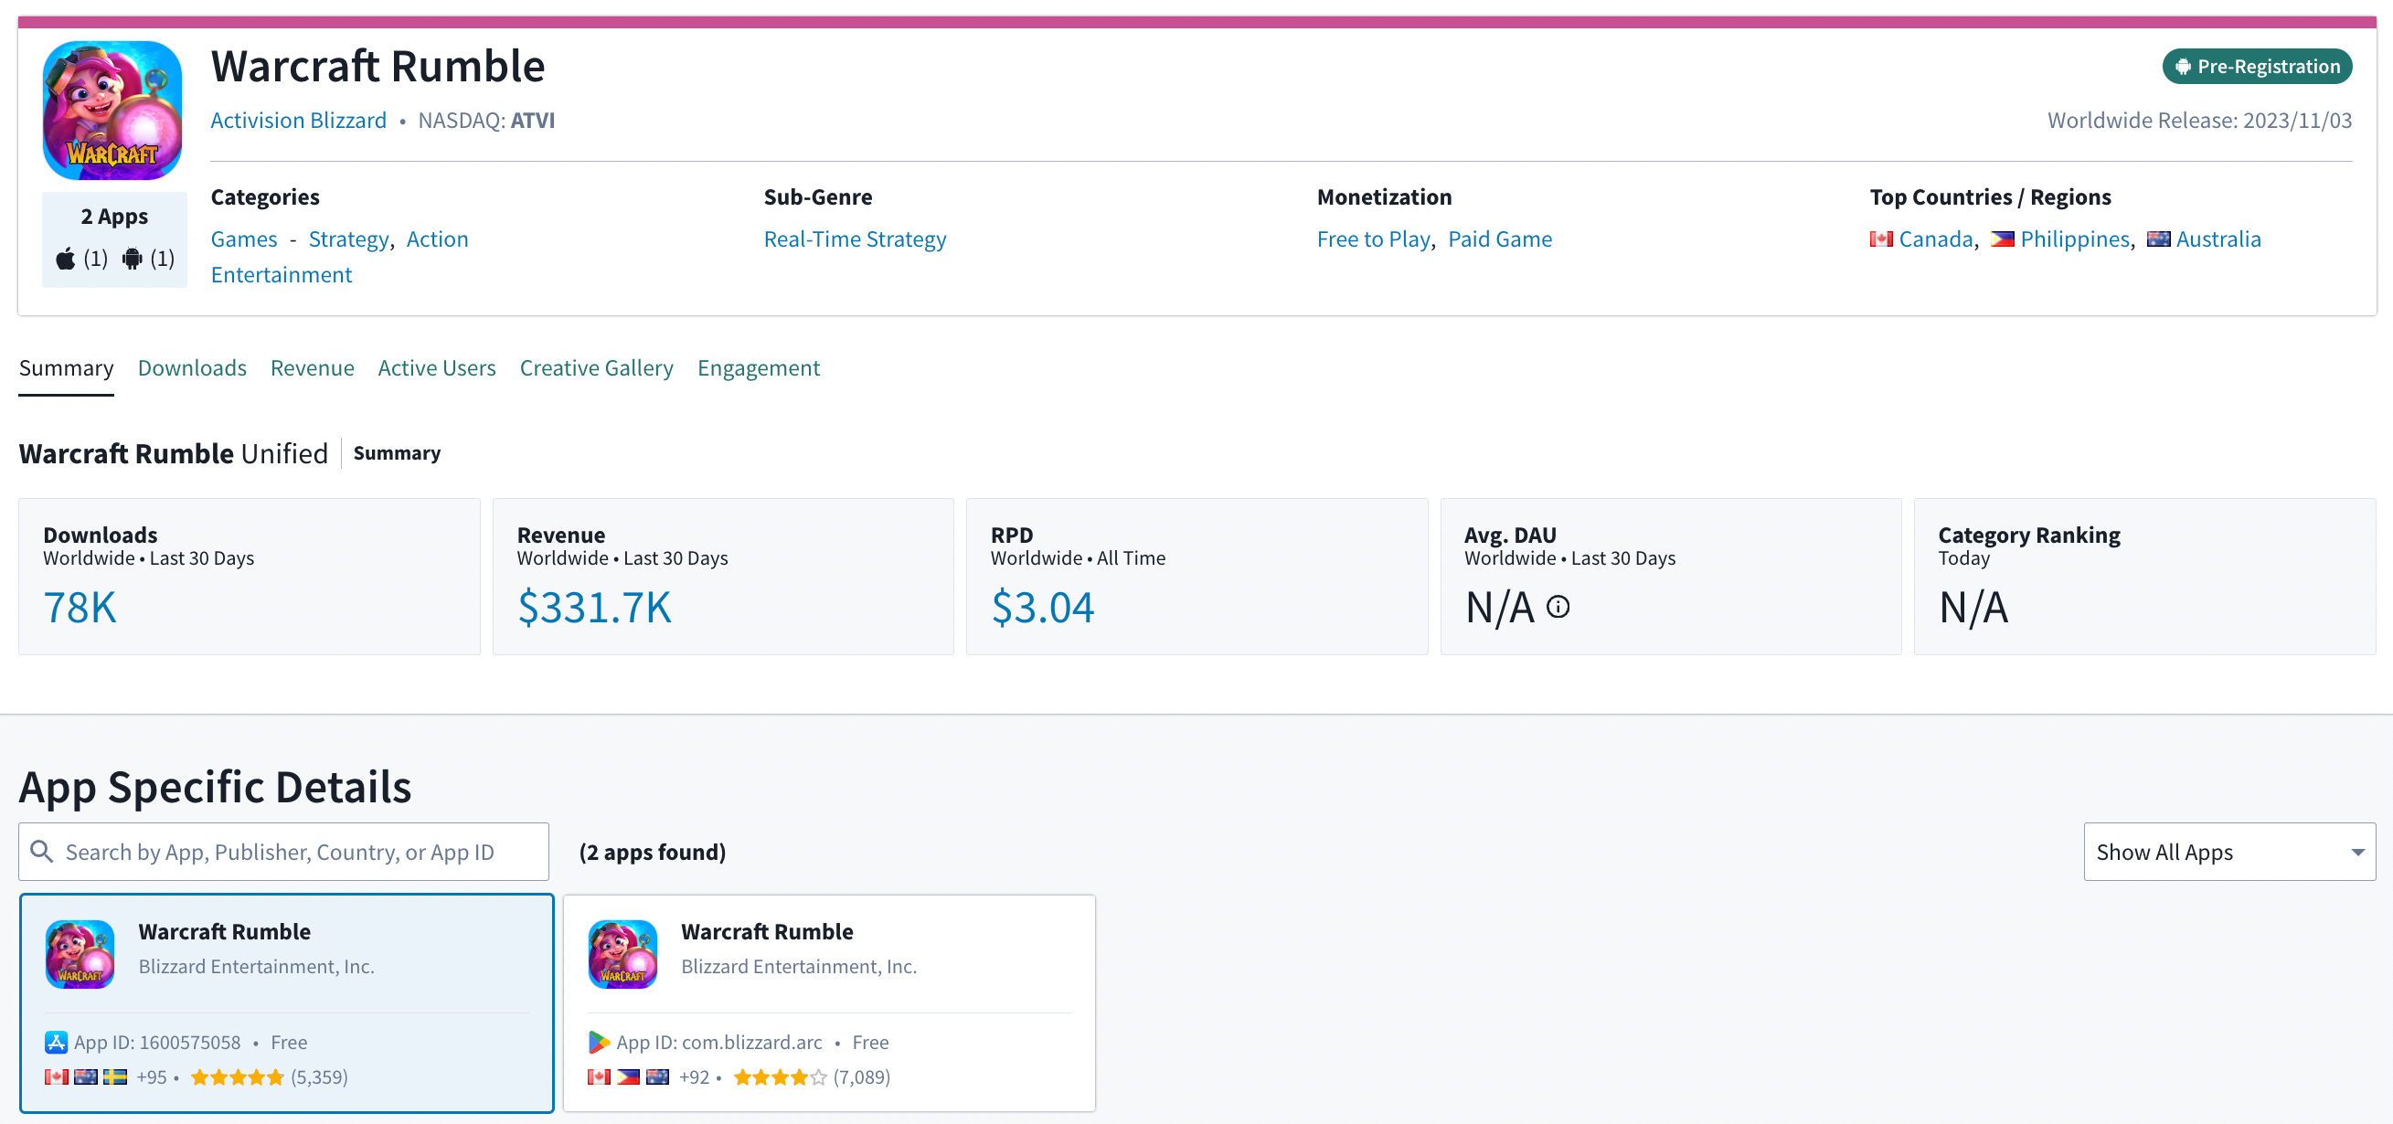Click the +92 countries count on Android card
2393x1124 pixels.
pyautogui.click(x=694, y=1076)
